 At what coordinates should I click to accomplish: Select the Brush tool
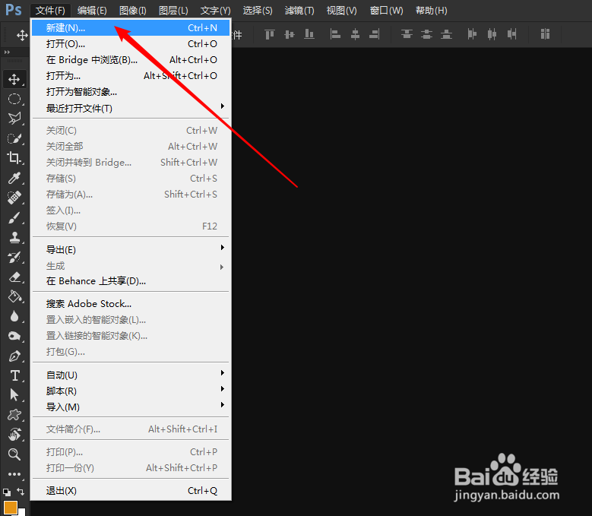(x=14, y=217)
